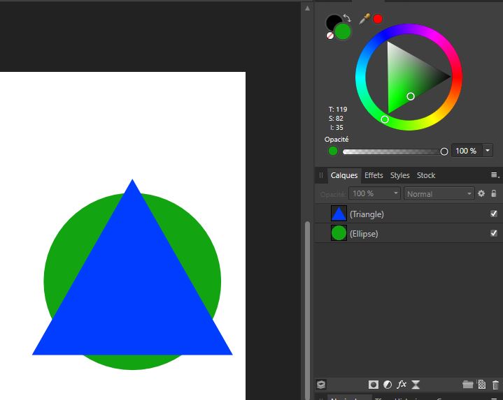Click the layer opacity 100 % field
The image size is (503, 400).
pos(371,193)
